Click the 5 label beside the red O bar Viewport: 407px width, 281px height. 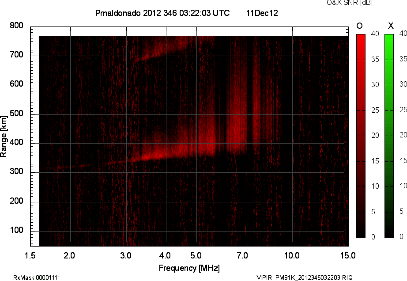(x=373, y=212)
